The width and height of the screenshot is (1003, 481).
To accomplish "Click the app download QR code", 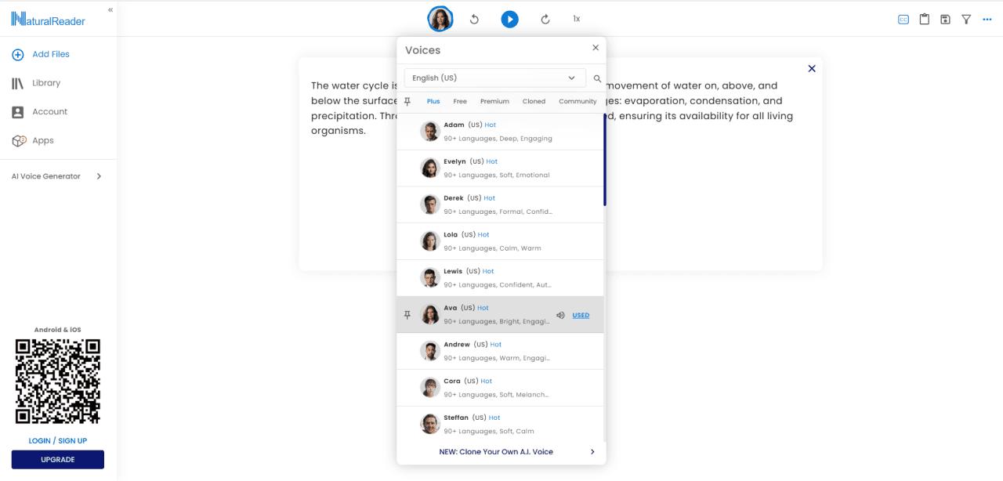I will pos(58,381).
